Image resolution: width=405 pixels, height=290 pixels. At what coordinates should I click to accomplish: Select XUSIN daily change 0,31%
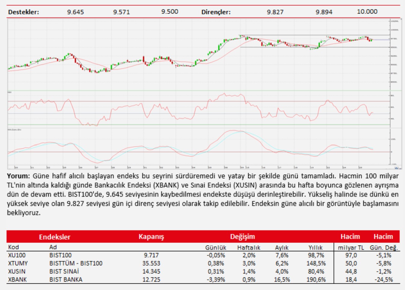click(x=216, y=271)
